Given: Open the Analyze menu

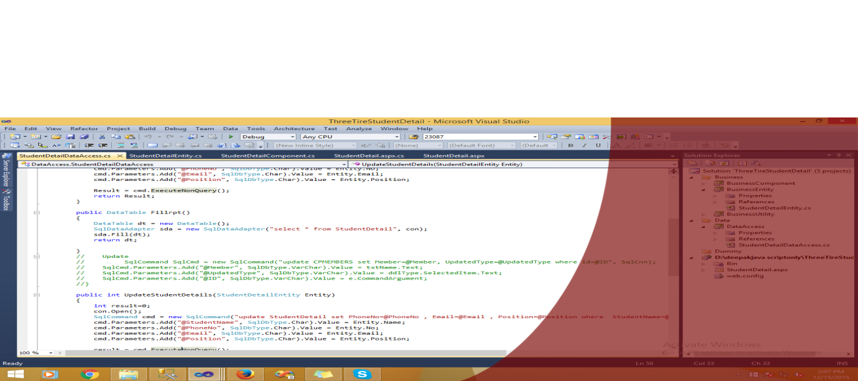Looking at the screenshot, I should [359, 129].
